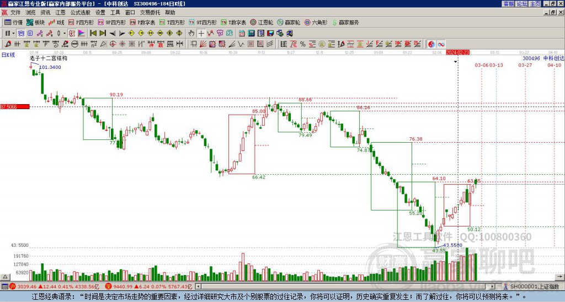Open the calculator icon
The image size is (565, 302).
[251, 34]
